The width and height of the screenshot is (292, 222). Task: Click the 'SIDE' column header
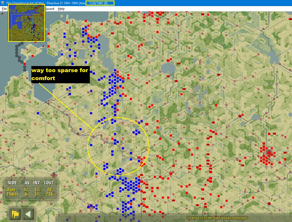12,183
